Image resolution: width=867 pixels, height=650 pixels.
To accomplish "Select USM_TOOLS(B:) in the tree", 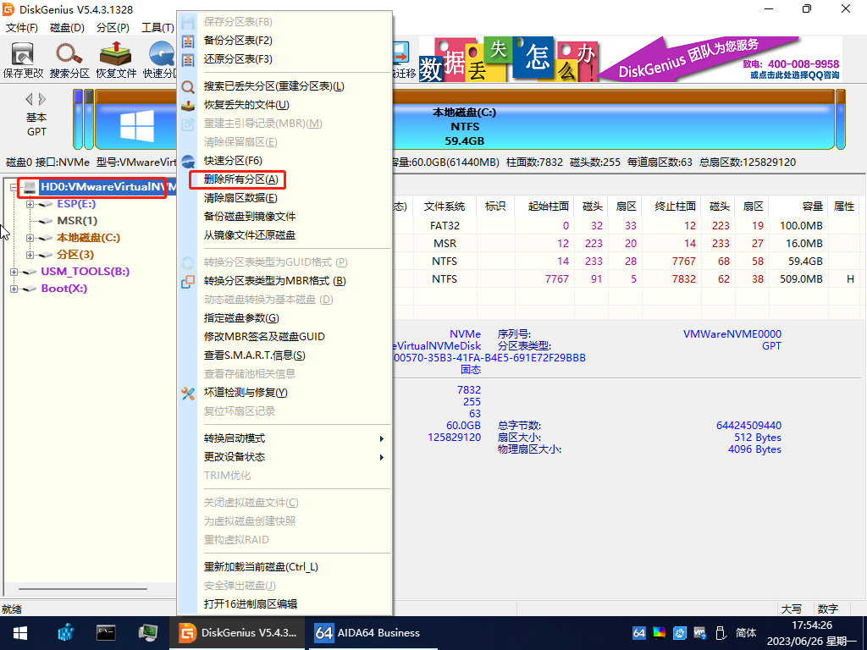I will coord(86,272).
